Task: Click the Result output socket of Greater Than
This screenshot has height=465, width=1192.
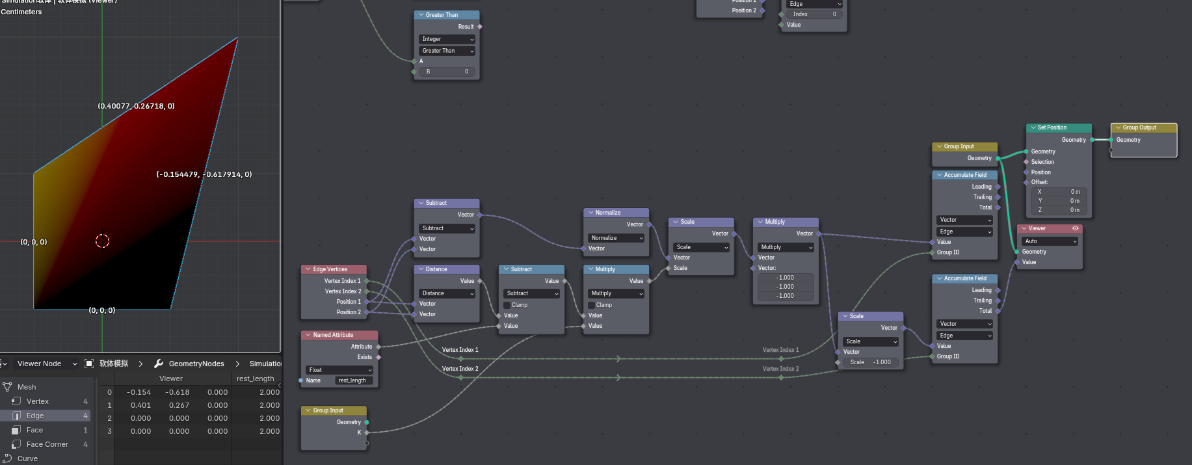Action: coord(480,27)
